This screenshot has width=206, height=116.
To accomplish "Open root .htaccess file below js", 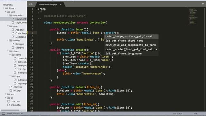I will [15, 101].
